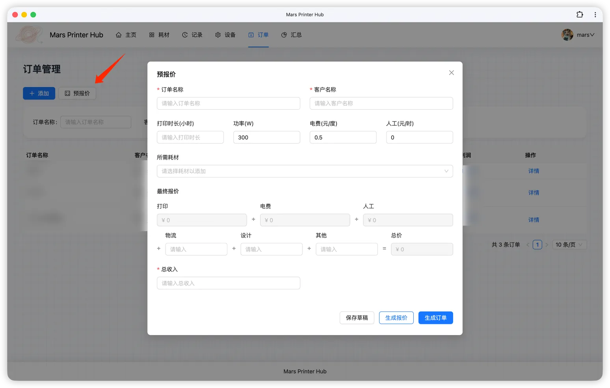Screen dimensions: 610x388
Task: Click the blue 添加 add button
Action: [x=39, y=93]
